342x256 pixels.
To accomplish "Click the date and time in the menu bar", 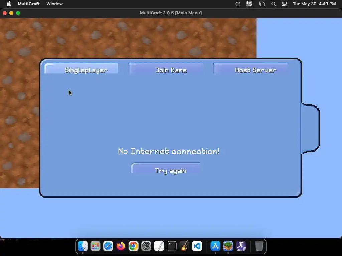I will pyautogui.click(x=314, y=4).
